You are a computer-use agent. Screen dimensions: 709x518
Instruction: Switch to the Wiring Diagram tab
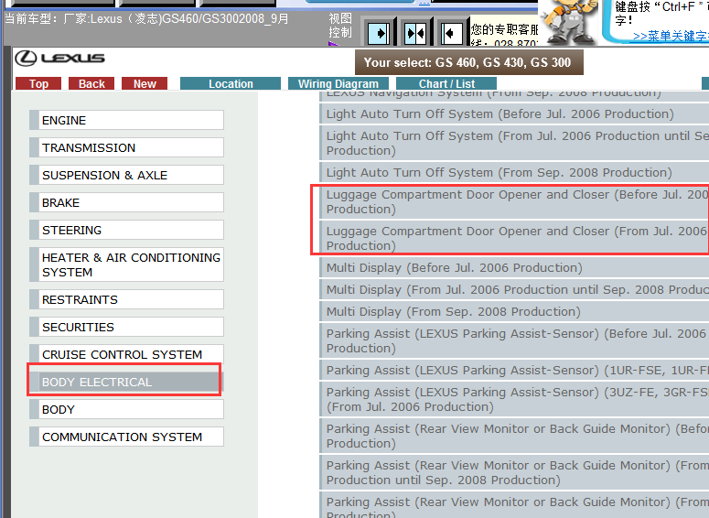pos(338,83)
